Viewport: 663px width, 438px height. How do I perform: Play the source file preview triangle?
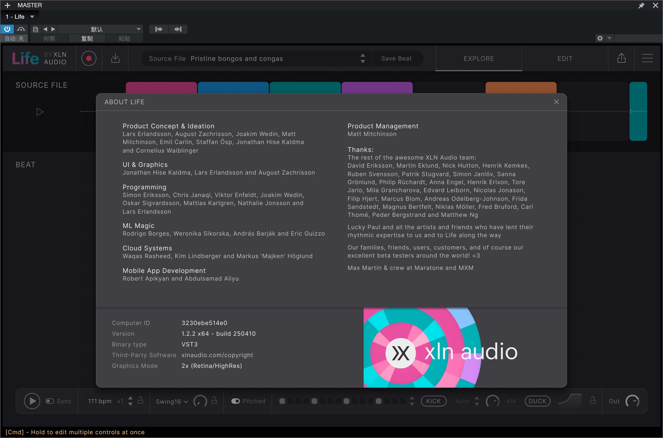tap(40, 112)
